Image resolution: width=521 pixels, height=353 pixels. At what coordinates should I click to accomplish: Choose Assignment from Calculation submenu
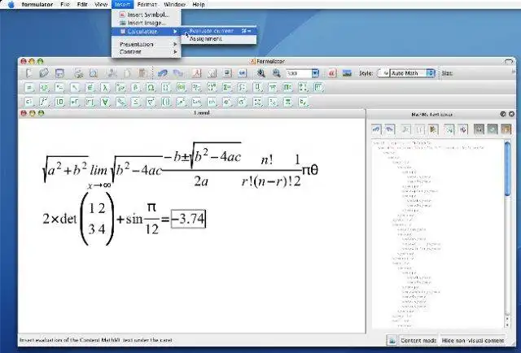pyautogui.click(x=219, y=39)
